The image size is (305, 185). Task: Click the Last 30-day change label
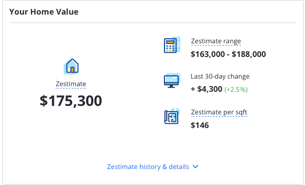click(220, 76)
